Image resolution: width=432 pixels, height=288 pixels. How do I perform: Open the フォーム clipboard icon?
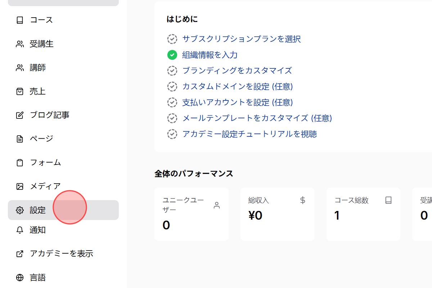20,162
